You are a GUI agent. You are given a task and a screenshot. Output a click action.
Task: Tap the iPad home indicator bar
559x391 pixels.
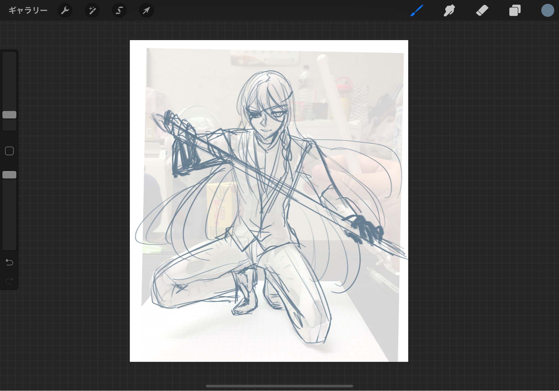[x=279, y=386]
